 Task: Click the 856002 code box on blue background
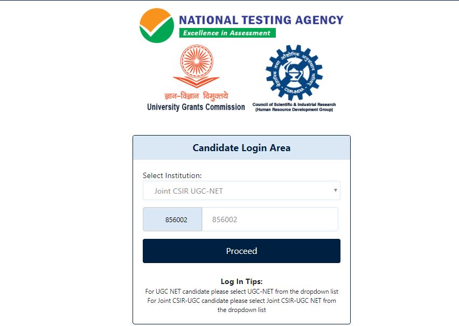pos(172,219)
